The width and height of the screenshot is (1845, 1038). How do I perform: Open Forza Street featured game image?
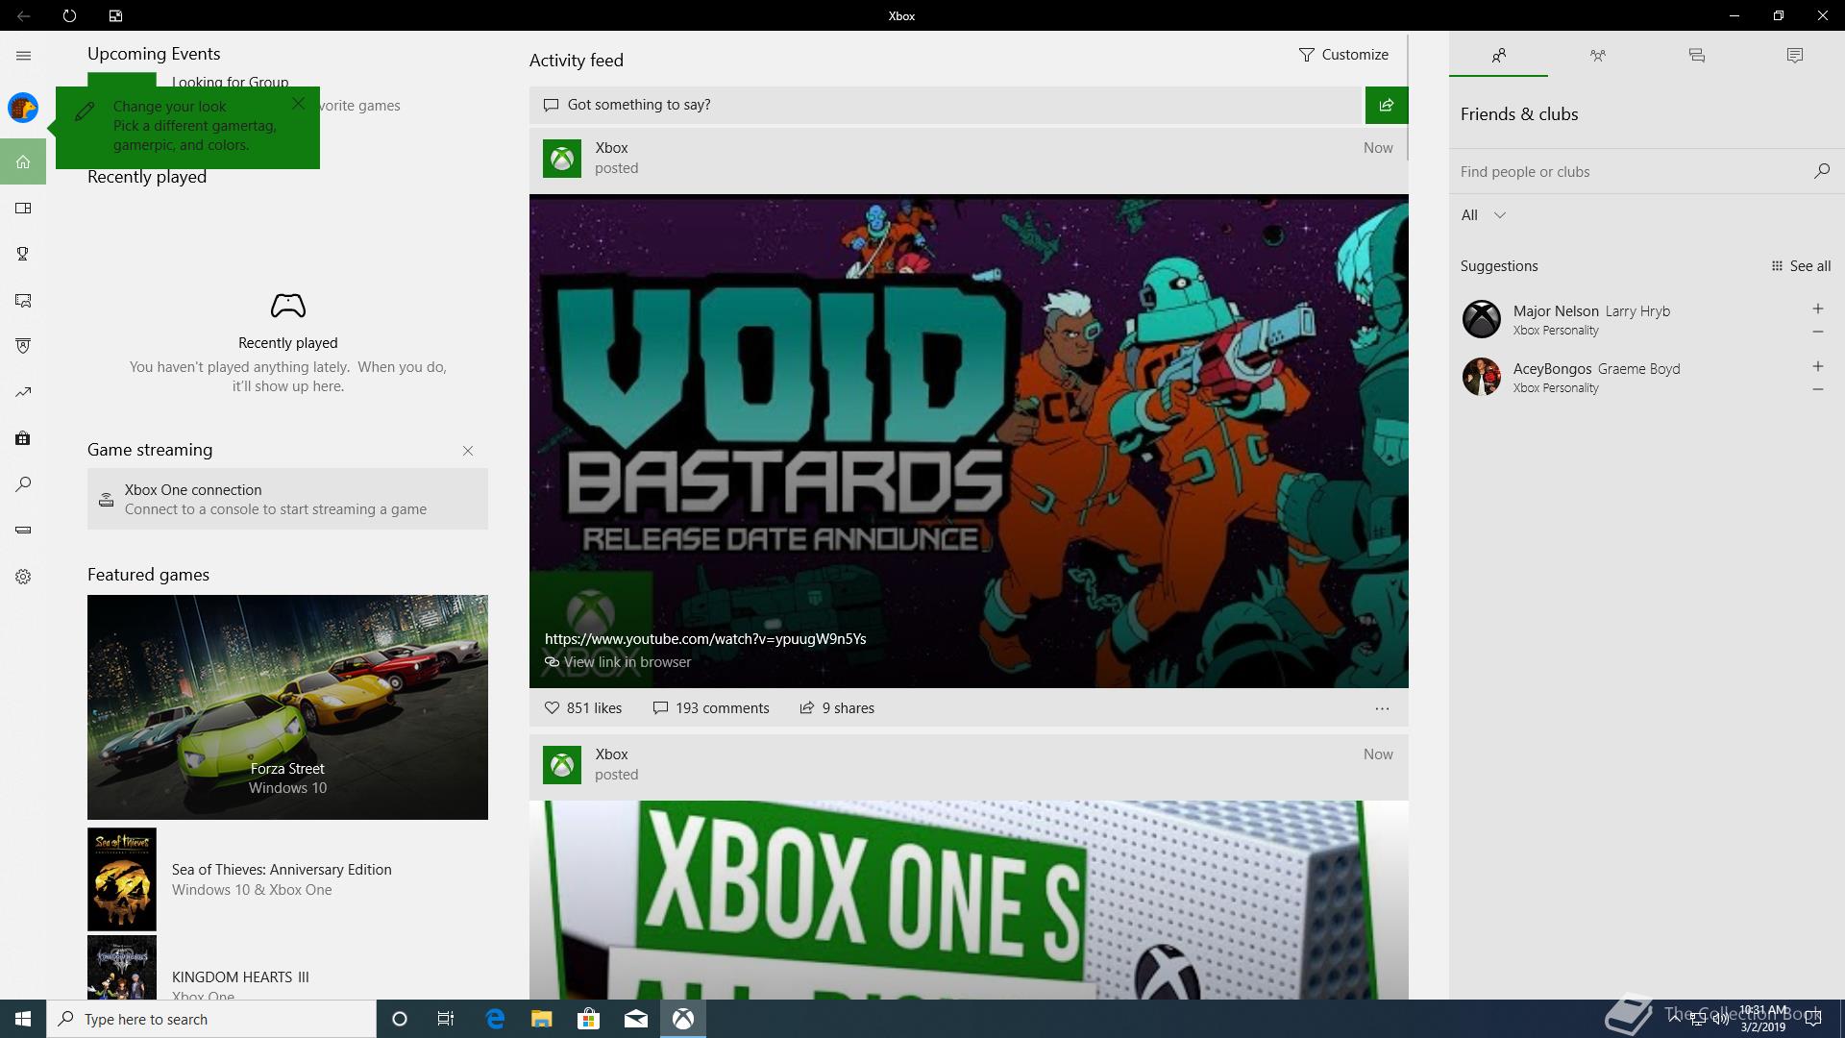(x=287, y=707)
